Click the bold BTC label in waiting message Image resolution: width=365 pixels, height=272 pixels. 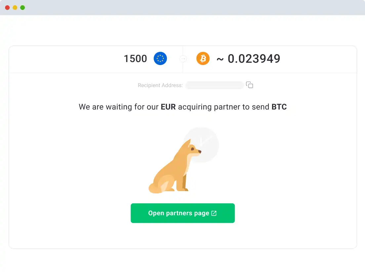coord(280,107)
